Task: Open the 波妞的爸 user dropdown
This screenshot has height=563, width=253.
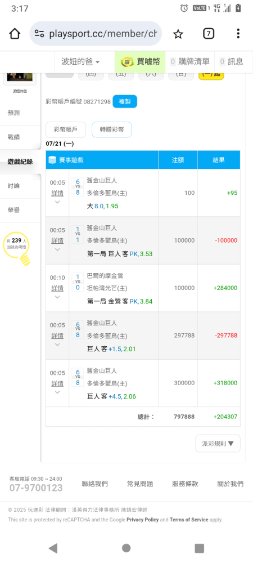Action: coord(80,62)
